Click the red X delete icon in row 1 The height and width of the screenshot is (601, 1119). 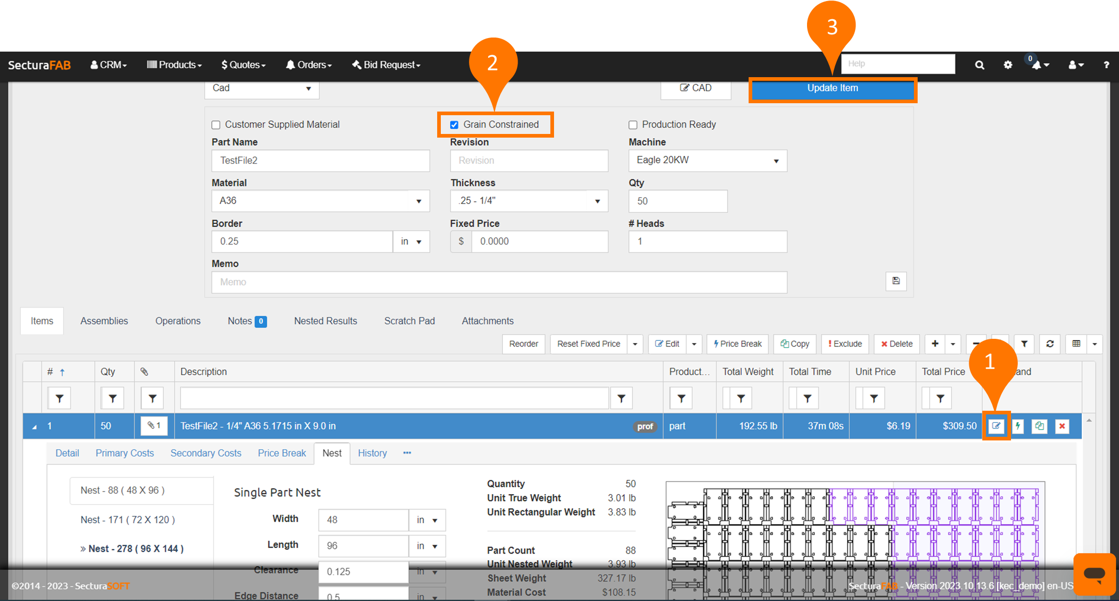pyautogui.click(x=1062, y=426)
